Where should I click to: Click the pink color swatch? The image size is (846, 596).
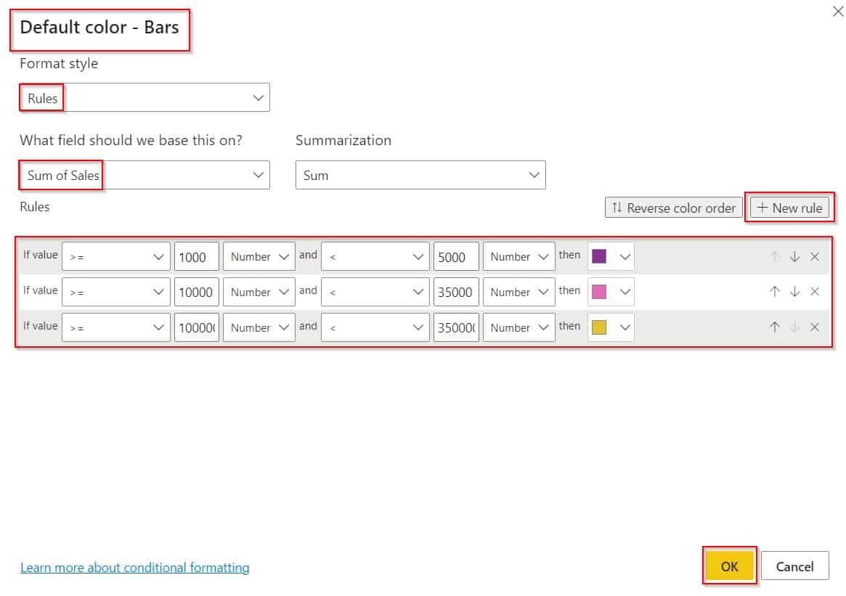599,292
